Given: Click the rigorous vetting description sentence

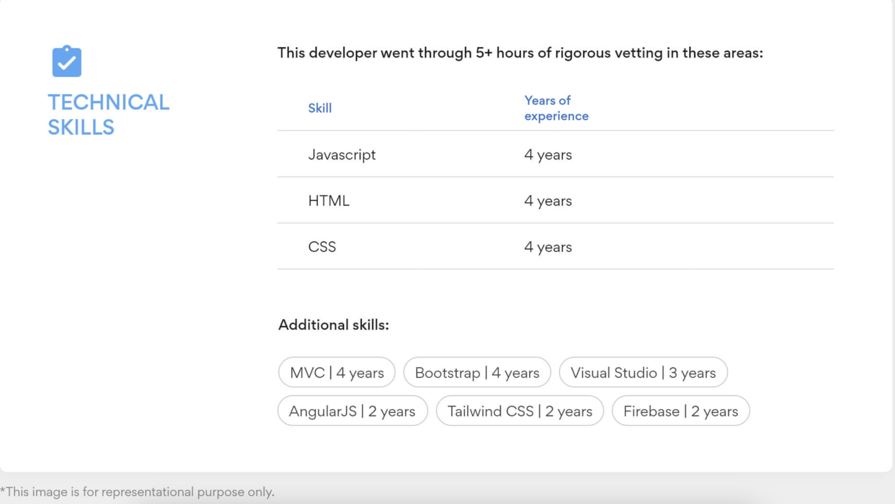Looking at the screenshot, I should (520, 53).
